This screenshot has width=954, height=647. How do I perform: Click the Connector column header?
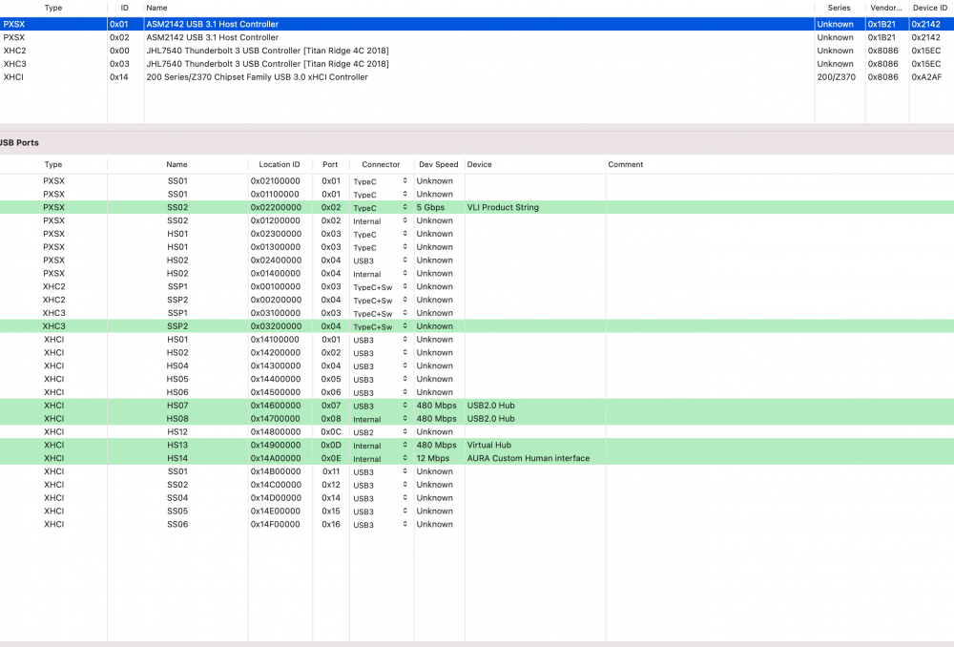(381, 164)
